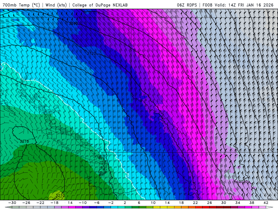Select the yellow swatch under legend value 10

tap(157, 207)
